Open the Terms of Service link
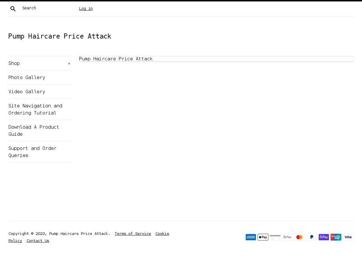The width and height of the screenshot is (362, 272). tap(133, 233)
